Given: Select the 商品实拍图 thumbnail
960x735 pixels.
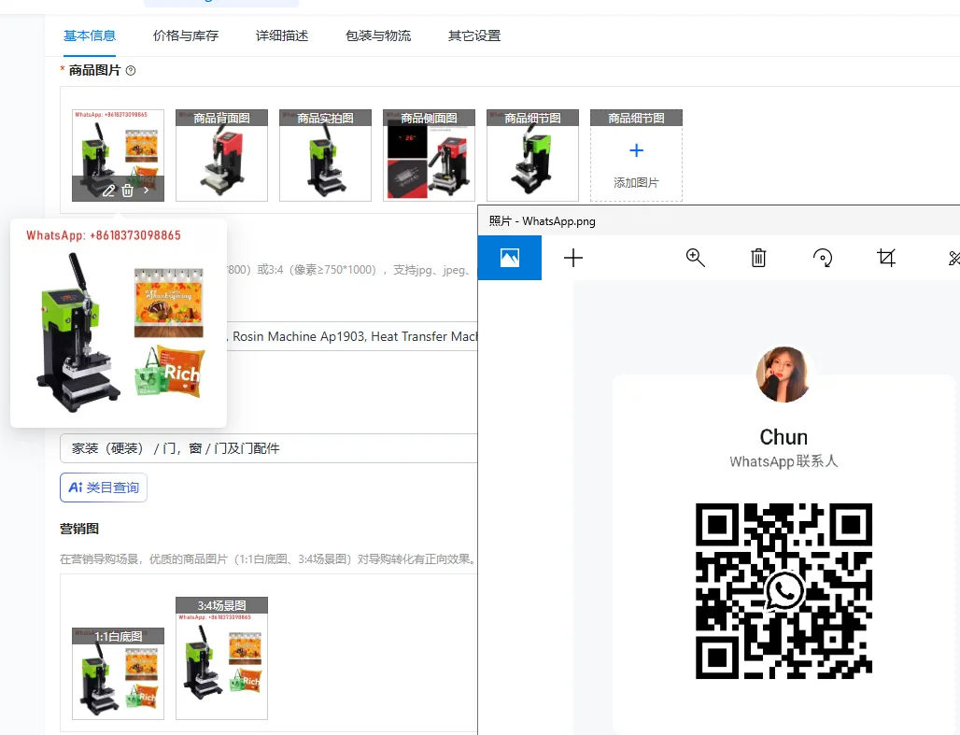Looking at the screenshot, I should tap(325, 156).
